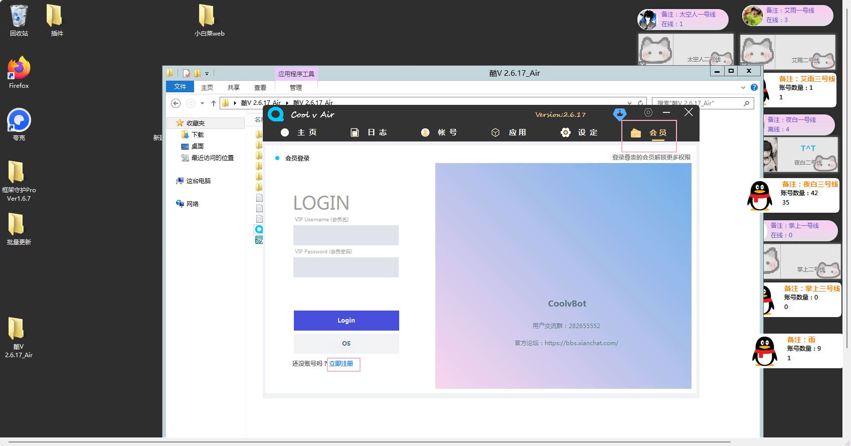Viewport: 851px width, 446px height.
Task: Click the refresh icon in the address bar
Action: point(640,103)
